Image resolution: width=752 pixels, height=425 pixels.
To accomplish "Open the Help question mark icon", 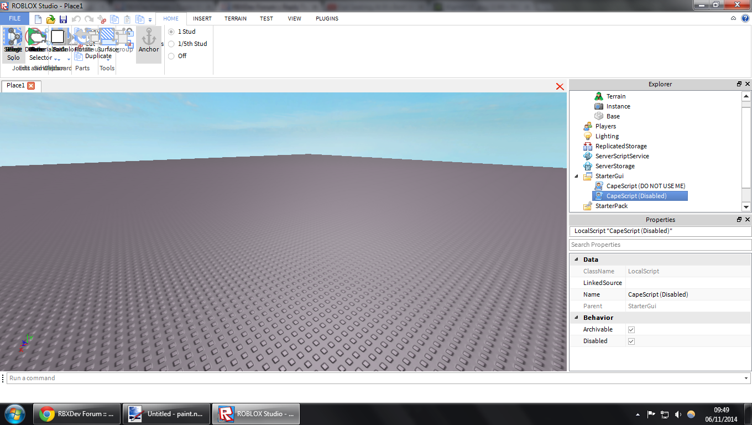I will 745,18.
